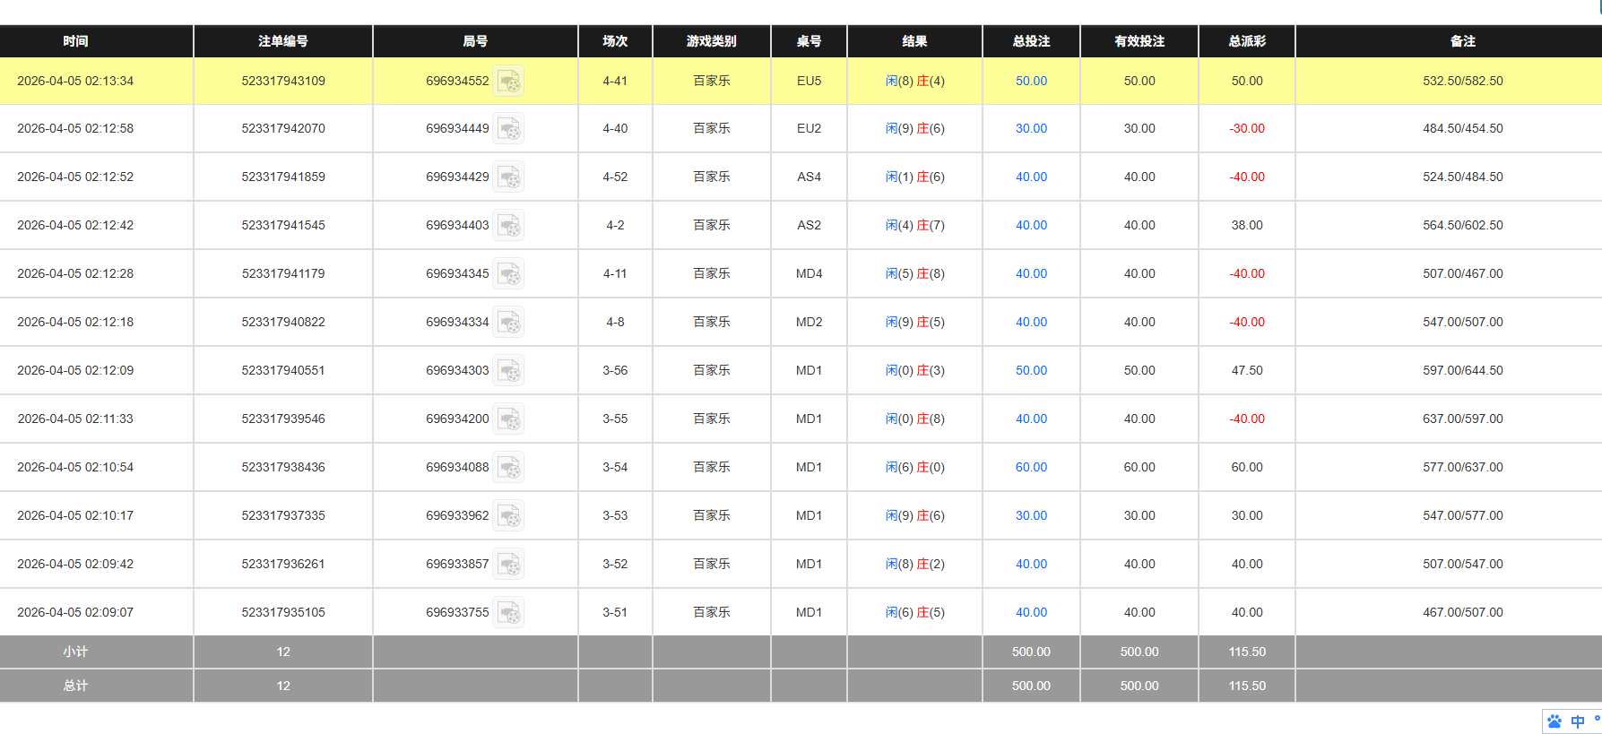Viewport: 1602px width, 734px height.
Task: Open video replay icon for round 696934088
Action: click(509, 467)
